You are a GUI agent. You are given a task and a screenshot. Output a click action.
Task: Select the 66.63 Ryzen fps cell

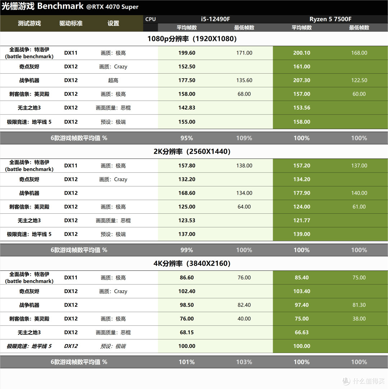point(302,333)
